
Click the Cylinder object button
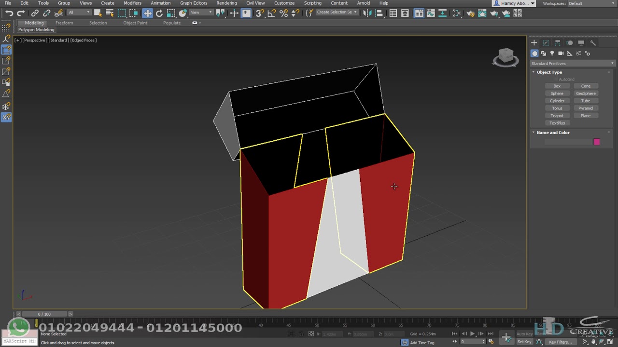(557, 101)
